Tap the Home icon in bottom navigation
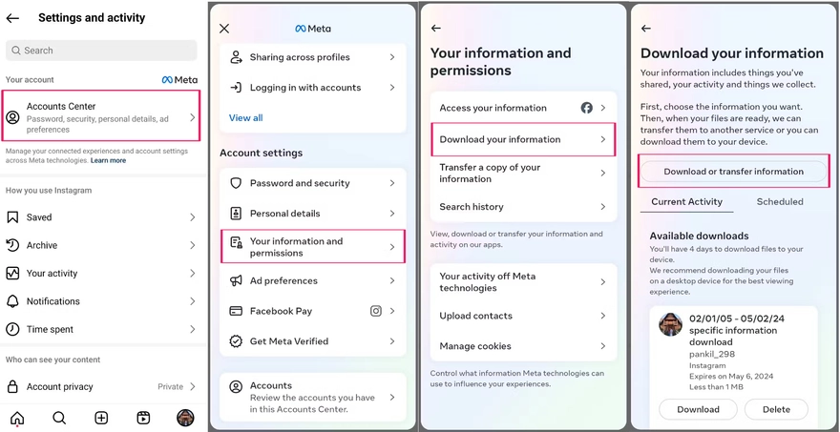Viewport: 840px width, 432px height. [x=17, y=418]
